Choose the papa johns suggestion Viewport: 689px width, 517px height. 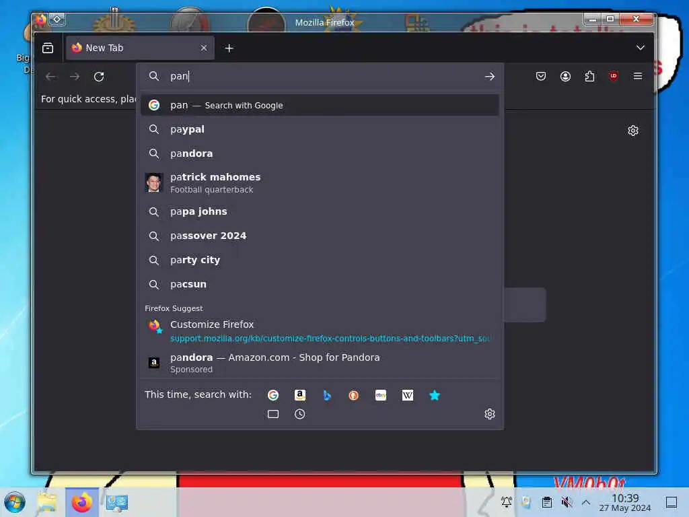tap(320, 211)
